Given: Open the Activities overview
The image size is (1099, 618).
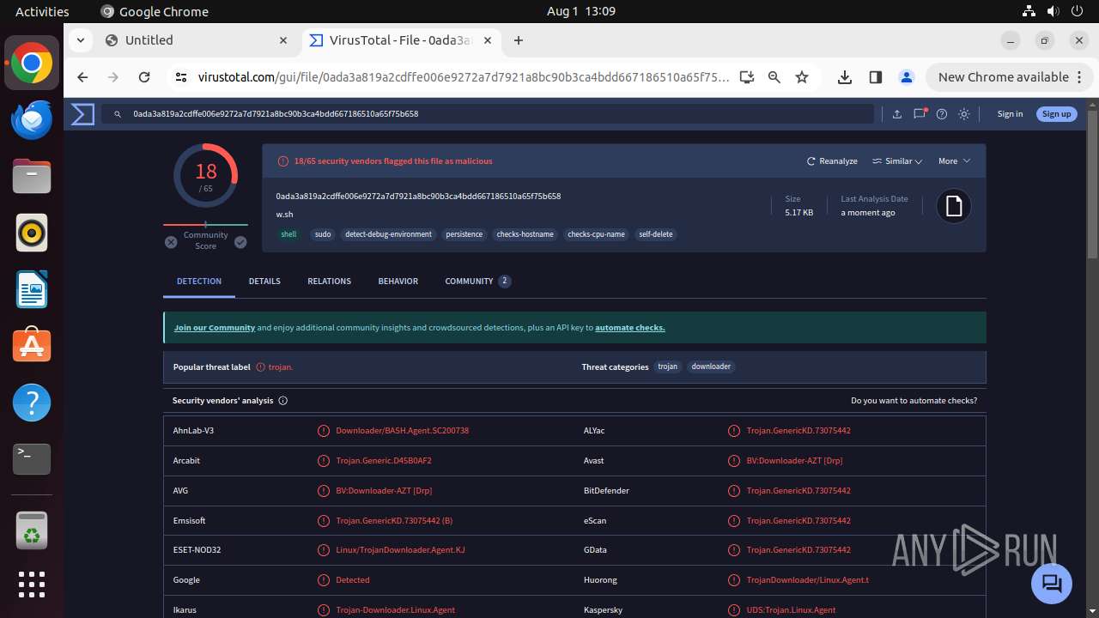Looking at the screenshot, I should (42, 11).
